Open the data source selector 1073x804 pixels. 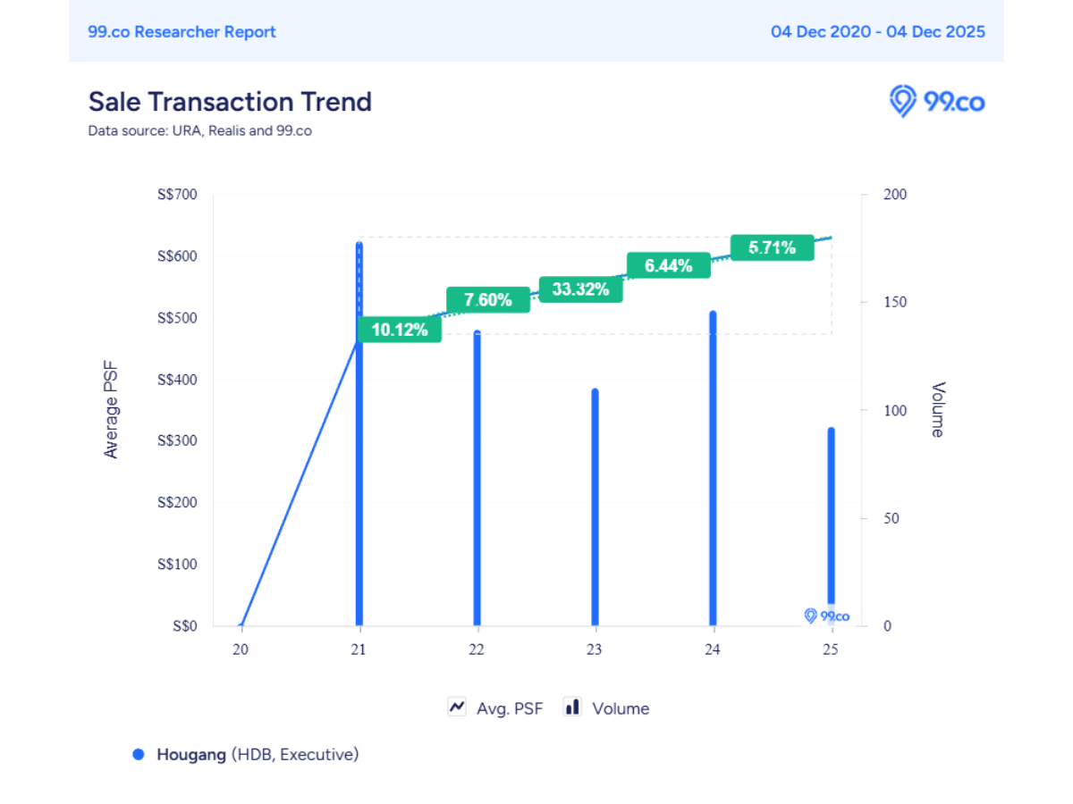point(199,130)
